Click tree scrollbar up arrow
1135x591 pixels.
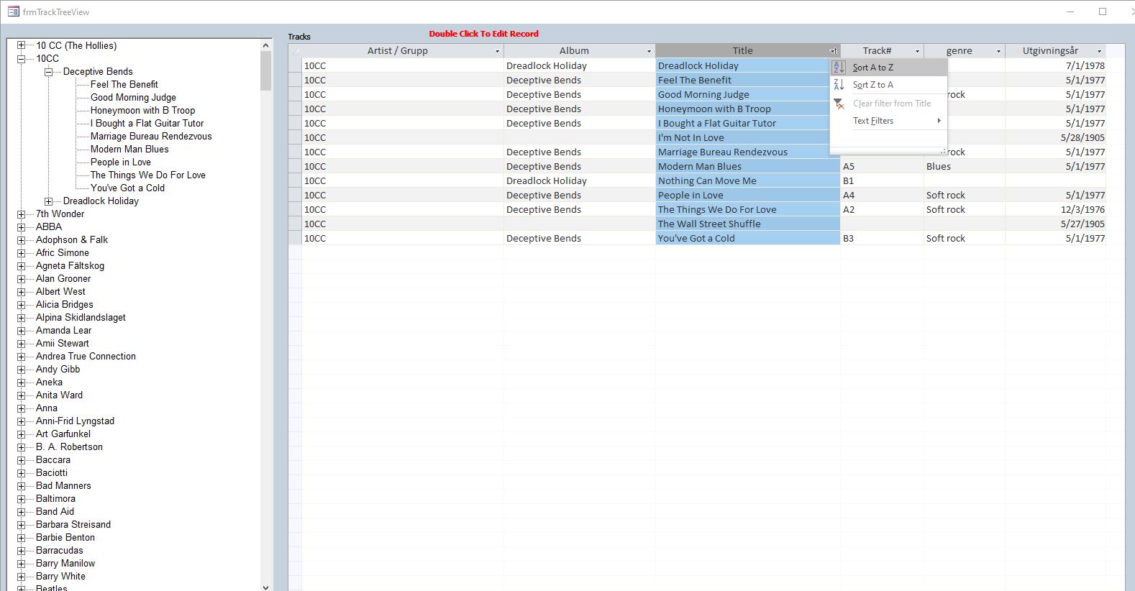(265, 45)
